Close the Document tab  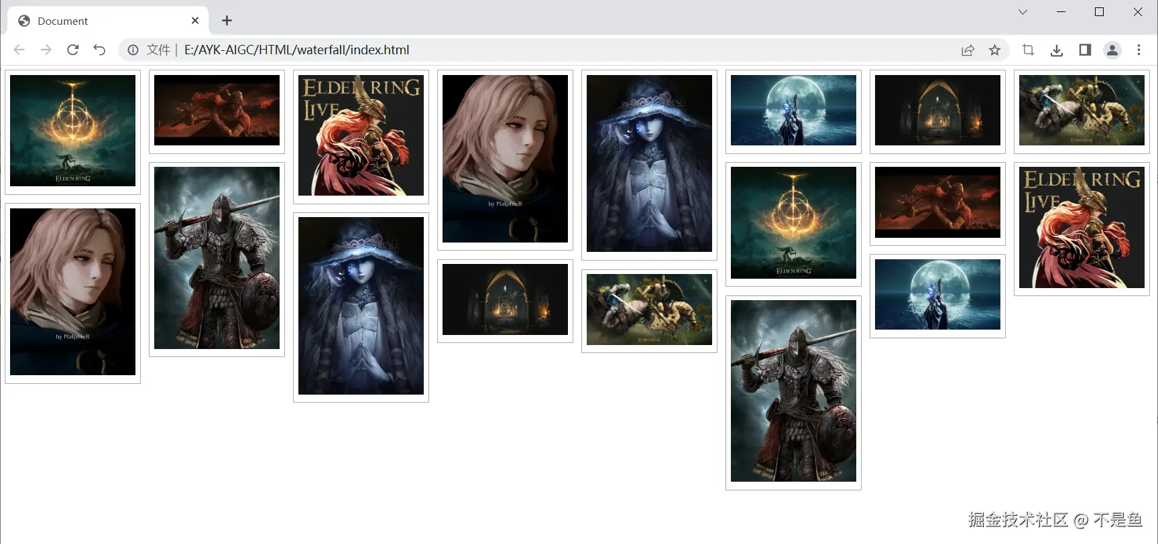pos(195,21)
